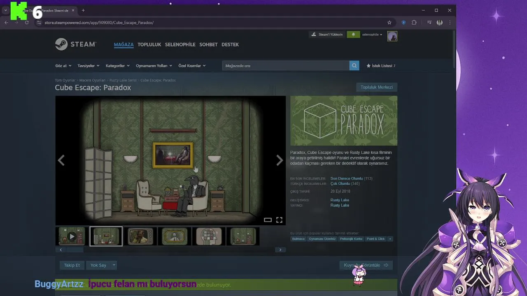This screenshot has width=527, height=296.
Task: Expand the Özel Kısımlar menu
Action: coord(192,66)
